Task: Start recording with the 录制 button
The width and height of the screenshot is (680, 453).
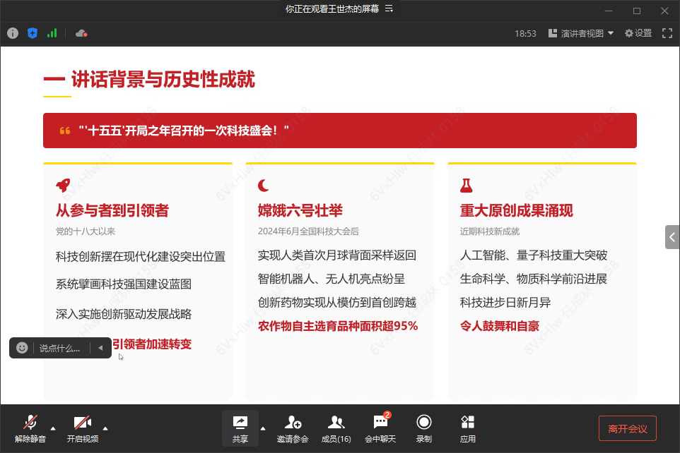Action: click(423, 429)
